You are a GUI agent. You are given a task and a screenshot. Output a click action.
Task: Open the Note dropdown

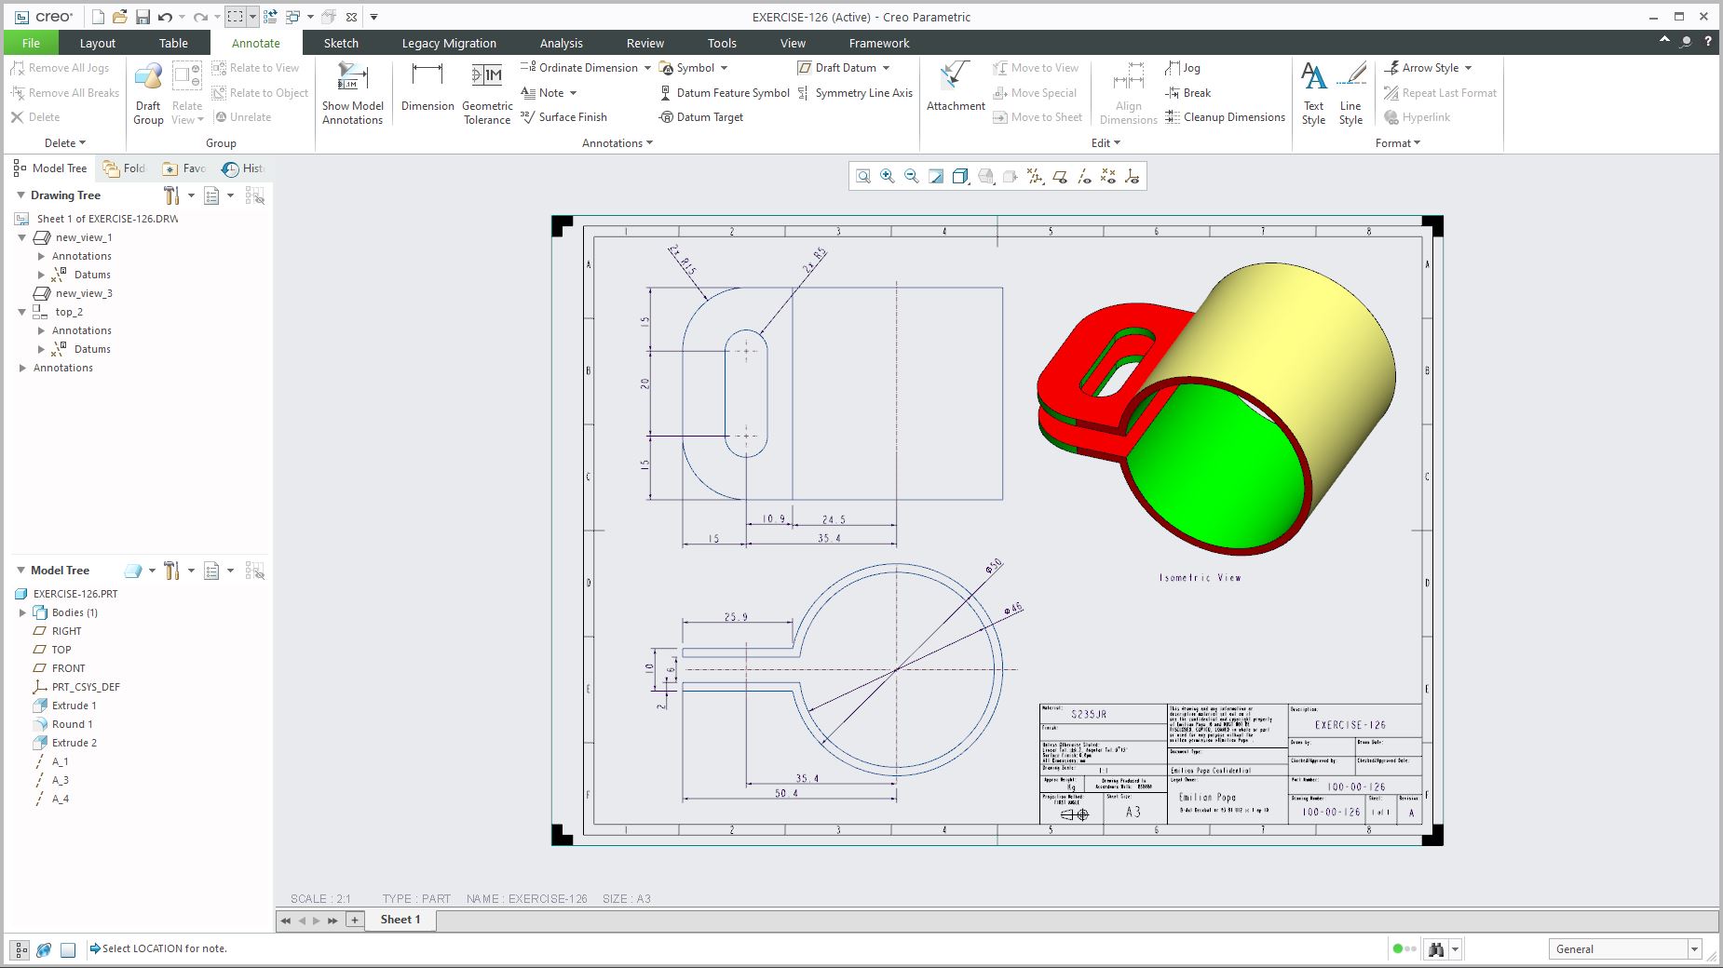[573, 93]
